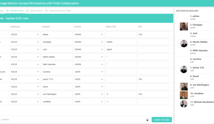Click the userDirectory column header
214x124 pixels.
pyautogui.click(x=15, y=27)
